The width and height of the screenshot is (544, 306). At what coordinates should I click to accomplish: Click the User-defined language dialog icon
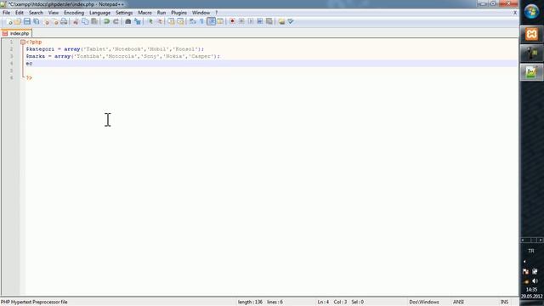220,21
